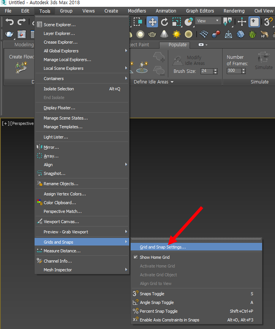Click the Redo arrow icon
The height and width of the screenshot is (329, 275).
tap(21, 22)
